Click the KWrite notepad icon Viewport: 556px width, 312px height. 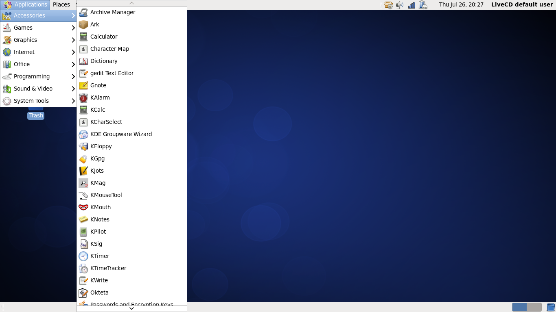click(83, 280)
